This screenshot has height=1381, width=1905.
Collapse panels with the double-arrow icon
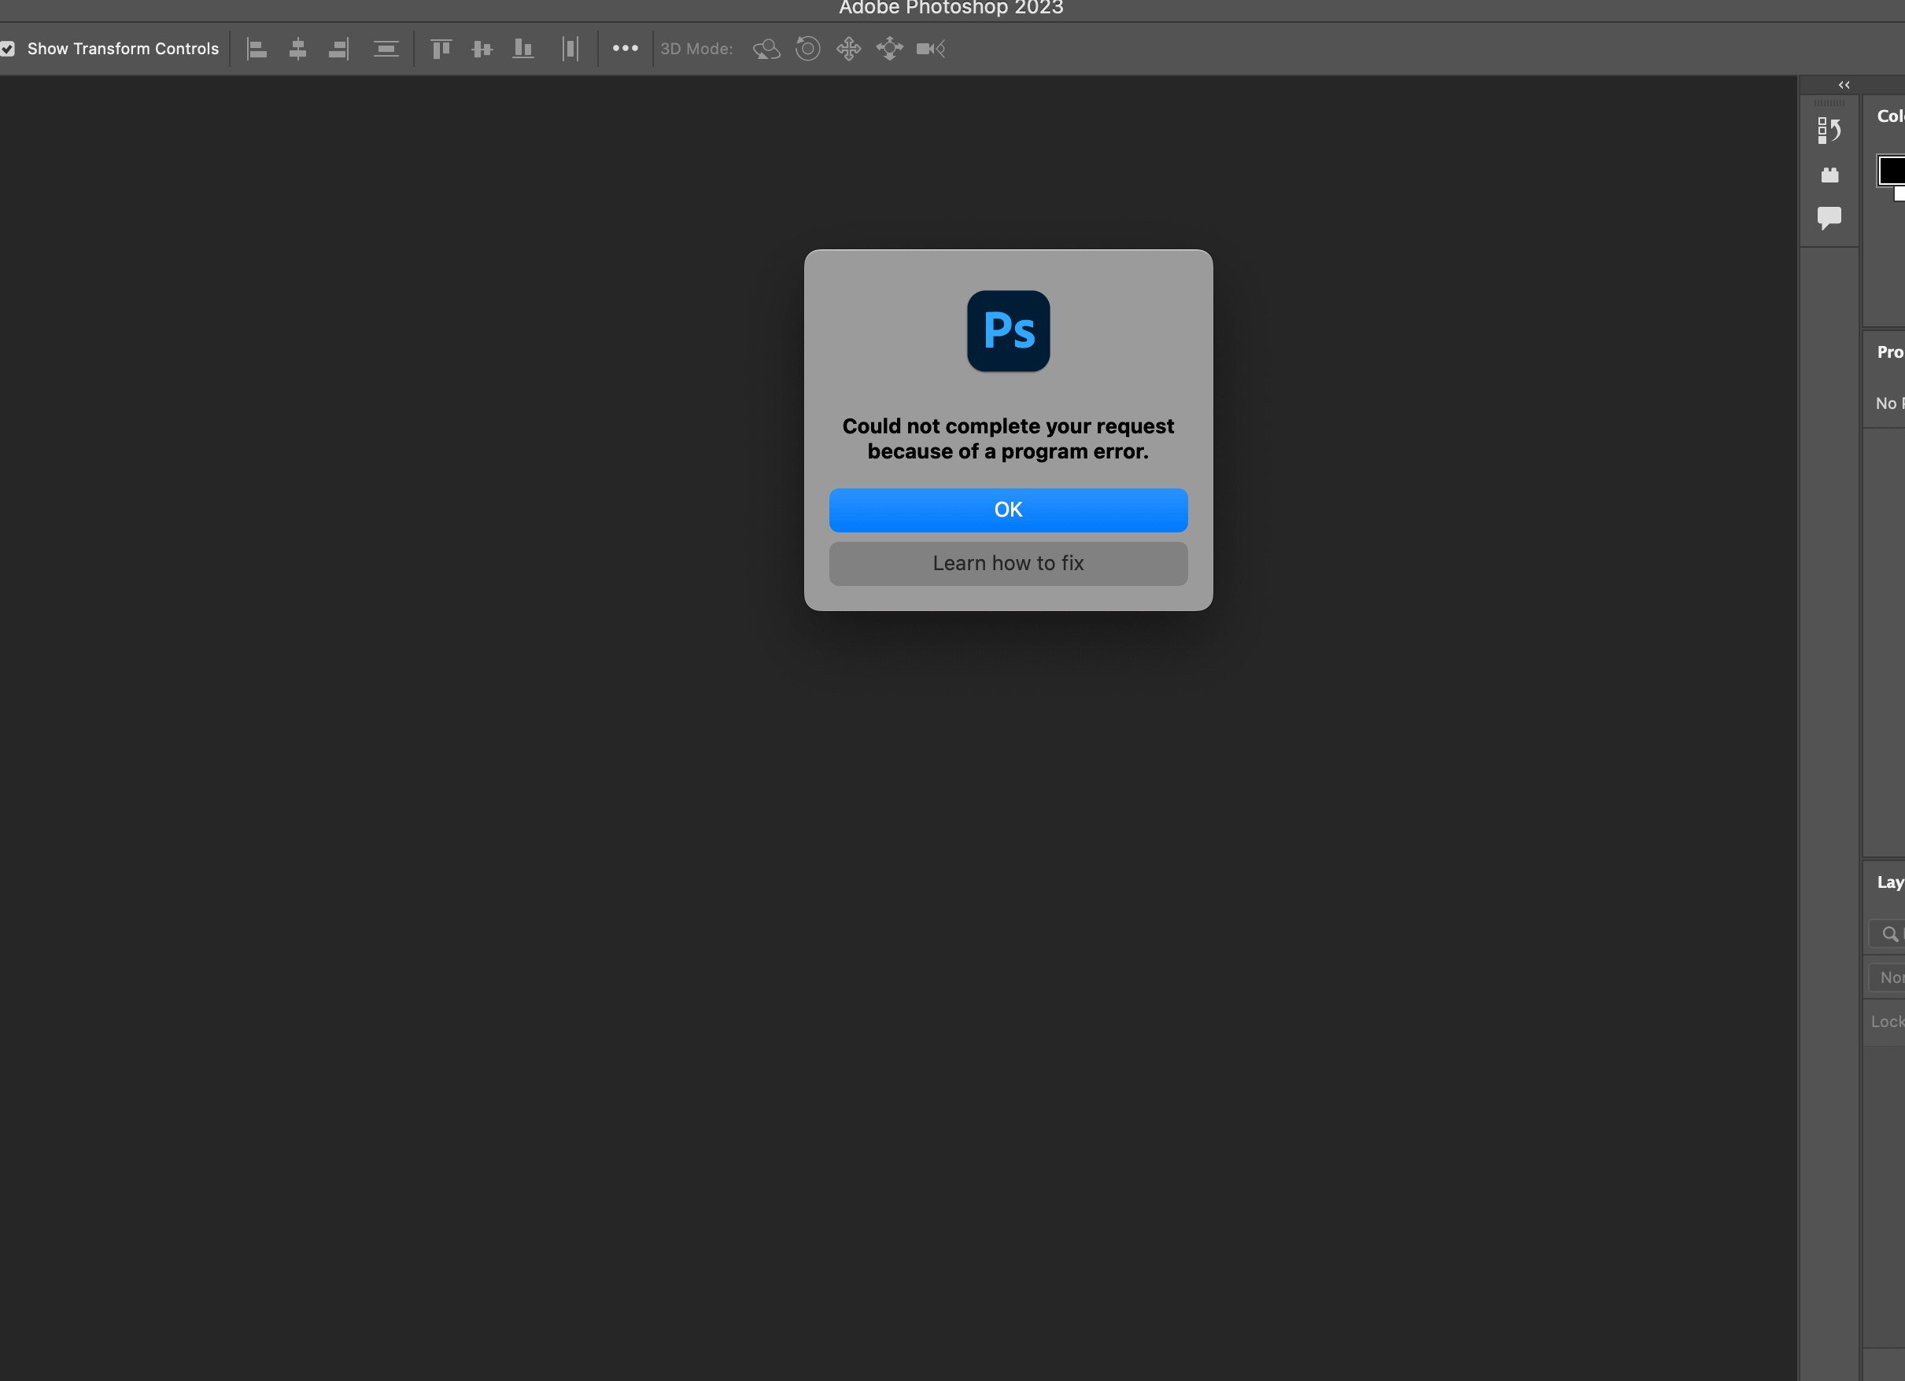tap(1844, 85)
